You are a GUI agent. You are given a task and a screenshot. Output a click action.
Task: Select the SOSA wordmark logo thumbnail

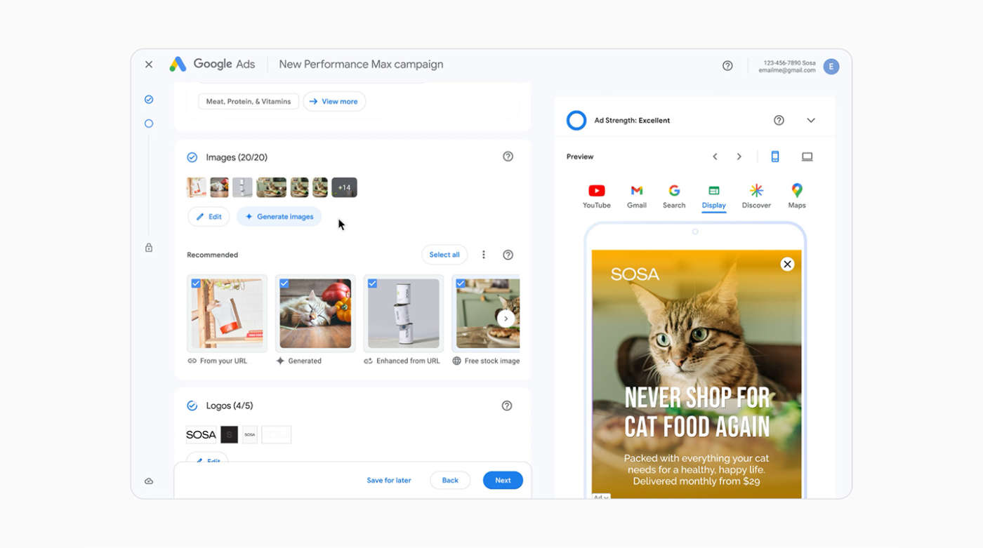(x=201, y=435)
